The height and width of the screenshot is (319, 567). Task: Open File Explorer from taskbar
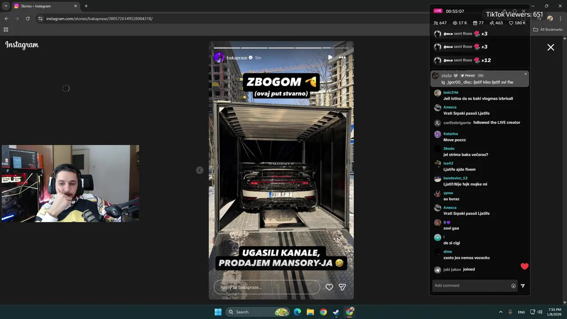pos(310,312)
